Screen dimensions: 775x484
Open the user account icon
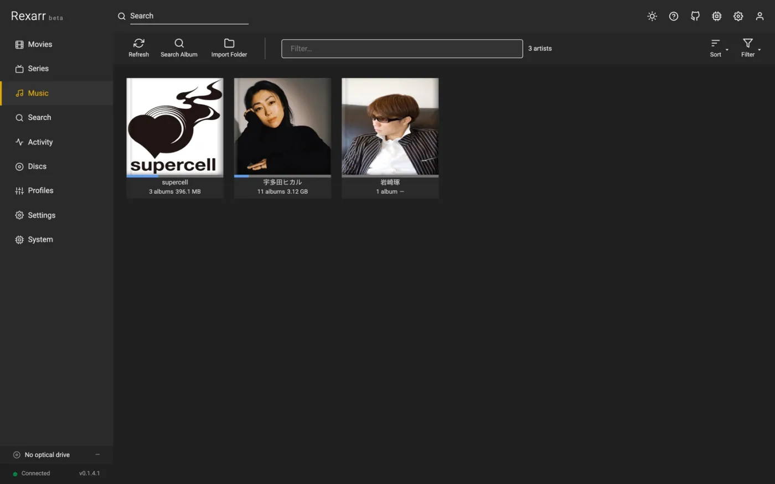[x=760, y=16]
